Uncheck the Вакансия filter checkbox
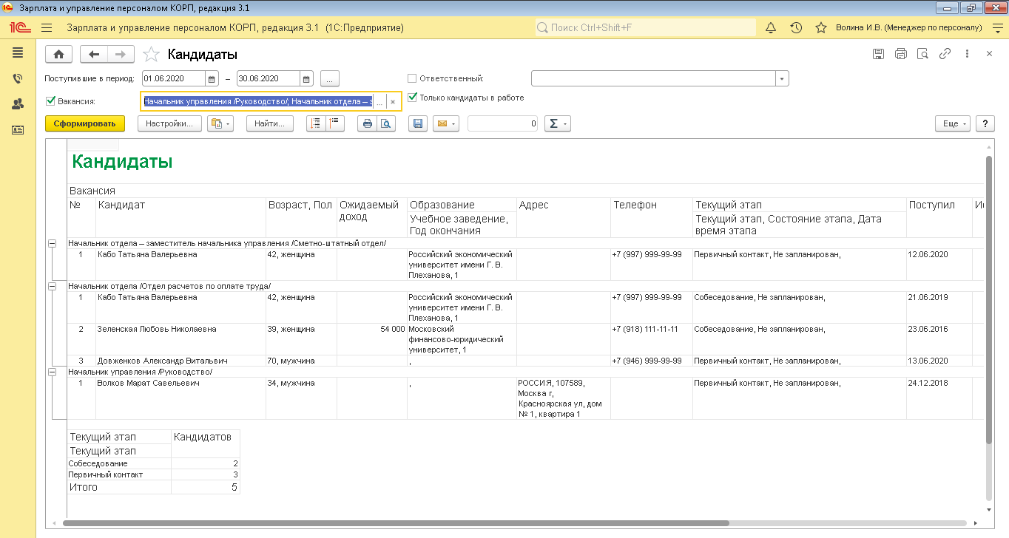Screen dimensions: 1009x538 tap(50, 101)
